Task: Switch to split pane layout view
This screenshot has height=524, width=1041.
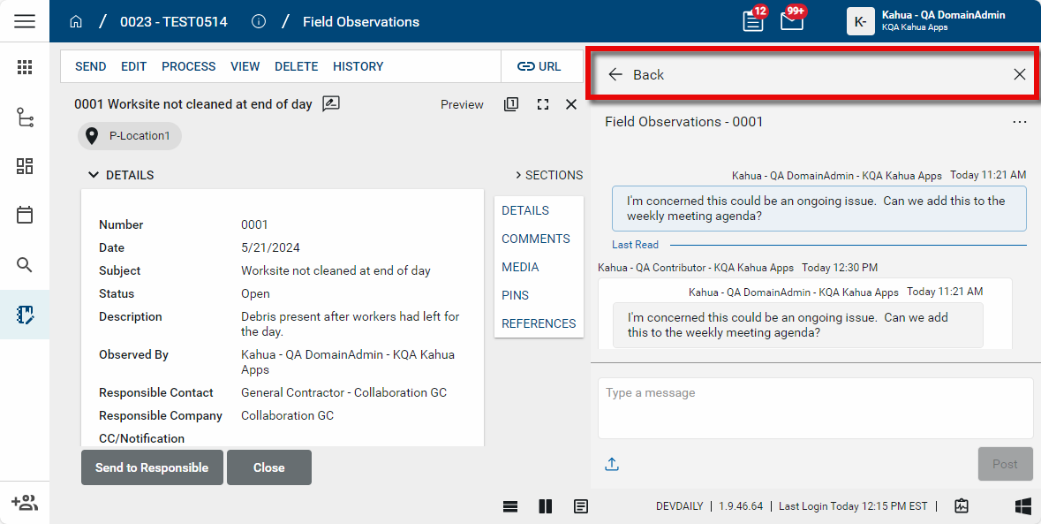Action: [546, 506]
